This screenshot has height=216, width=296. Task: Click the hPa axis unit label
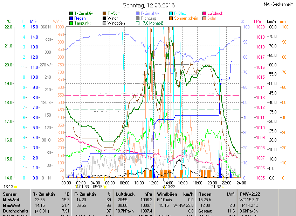257,21
